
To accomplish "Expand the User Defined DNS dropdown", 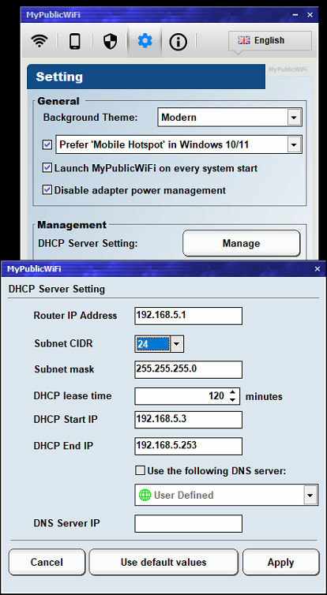I will [x=310, y=495].
